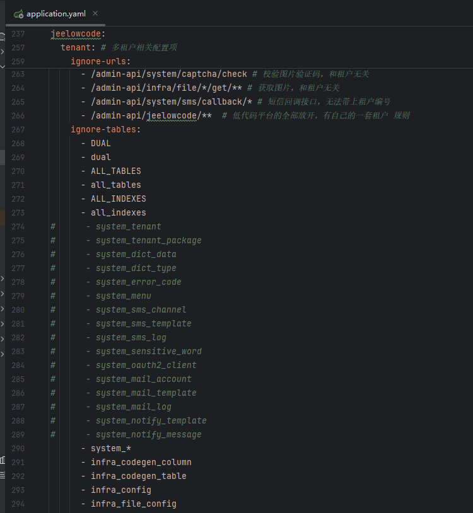Place cursor on the ALL_TABLES uppercase entry
Image resolution: width=473 pixels, height=513 pixels.
coord(115,171)
